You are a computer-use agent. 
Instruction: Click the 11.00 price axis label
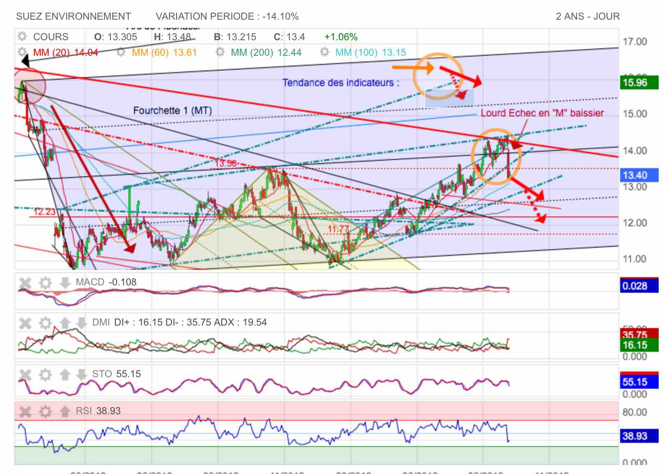[x=635, y=259]
